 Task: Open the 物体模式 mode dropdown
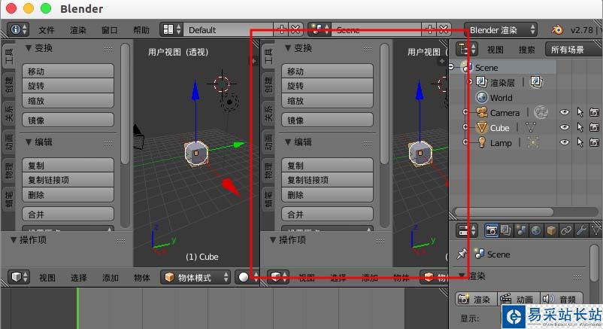[195, 277]
